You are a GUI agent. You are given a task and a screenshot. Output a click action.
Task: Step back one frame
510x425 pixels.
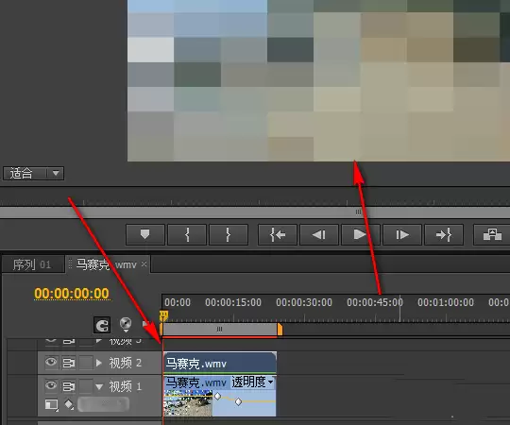point(319,234)
